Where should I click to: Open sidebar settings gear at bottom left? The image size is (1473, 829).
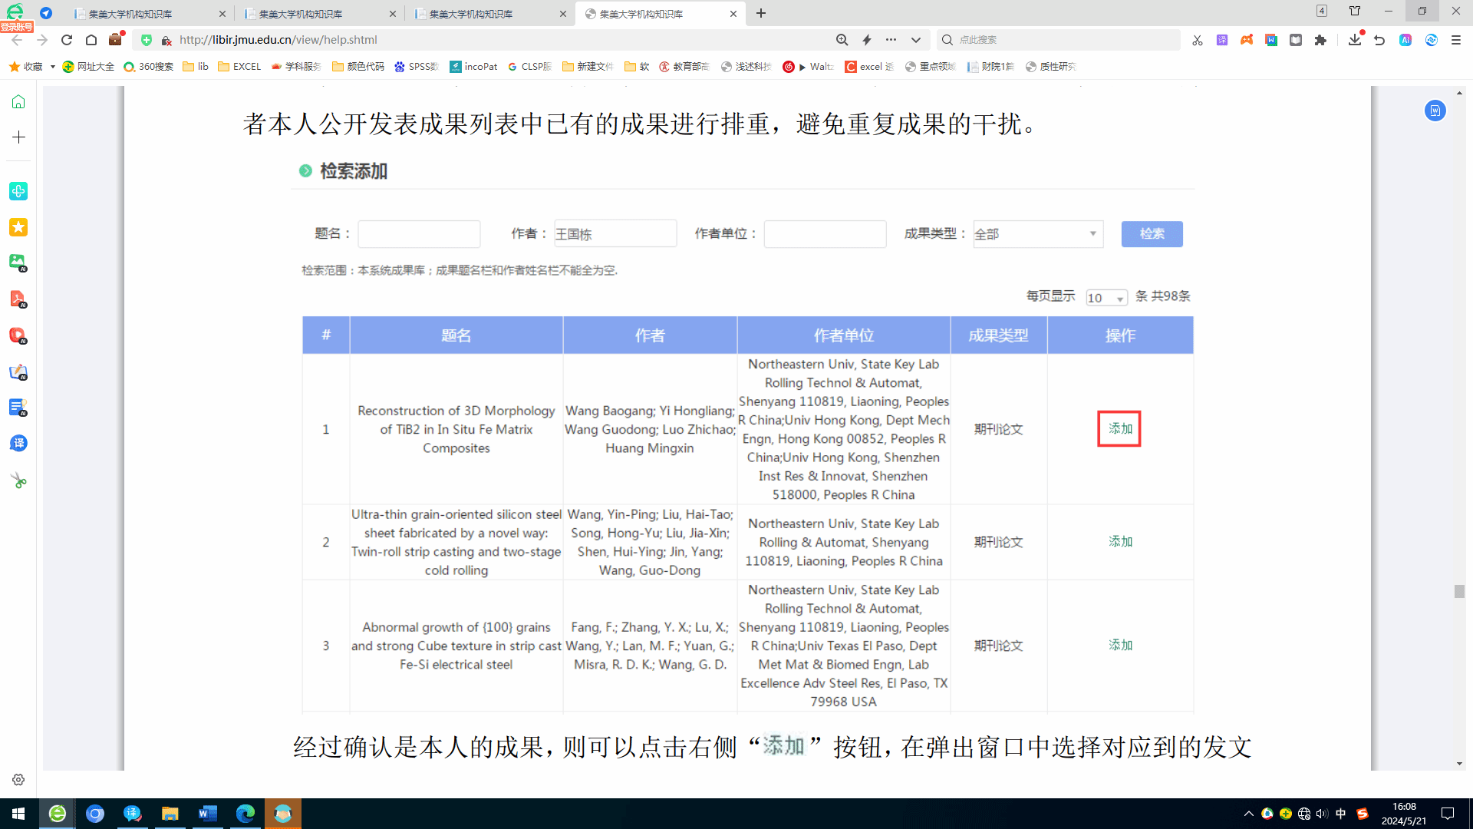pos(18,780)
